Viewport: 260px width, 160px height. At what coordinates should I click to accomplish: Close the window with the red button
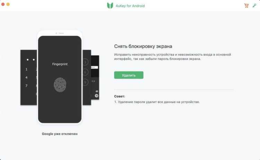(x=3, y=4)
